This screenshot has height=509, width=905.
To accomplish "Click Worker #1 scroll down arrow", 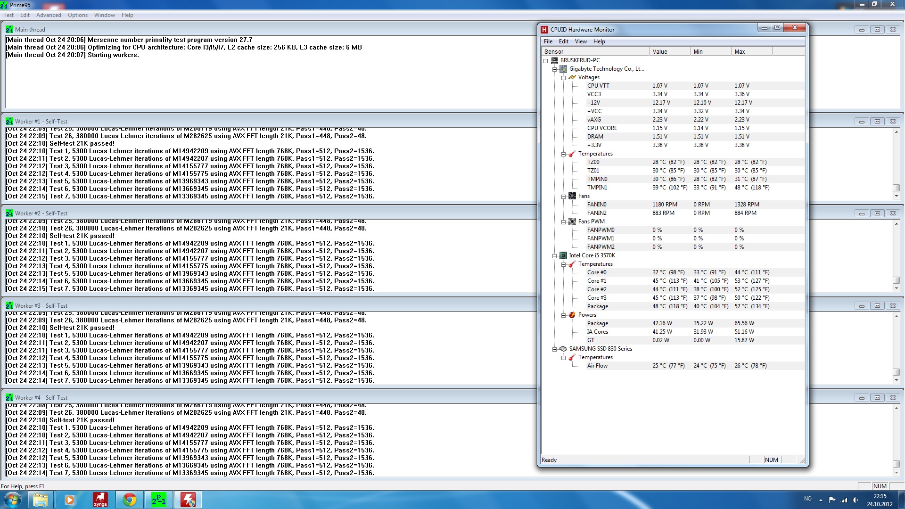I will pos(896,196).
